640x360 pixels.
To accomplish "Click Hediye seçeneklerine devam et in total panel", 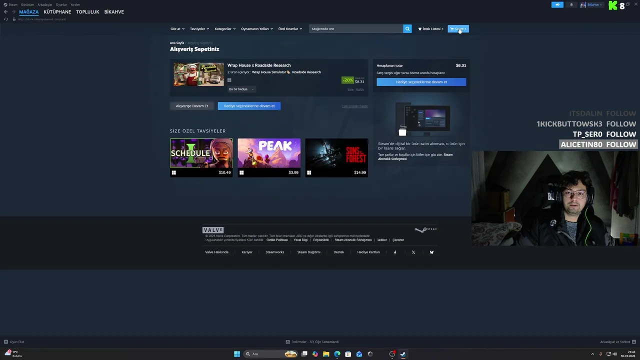I will [x=421, y=82].
